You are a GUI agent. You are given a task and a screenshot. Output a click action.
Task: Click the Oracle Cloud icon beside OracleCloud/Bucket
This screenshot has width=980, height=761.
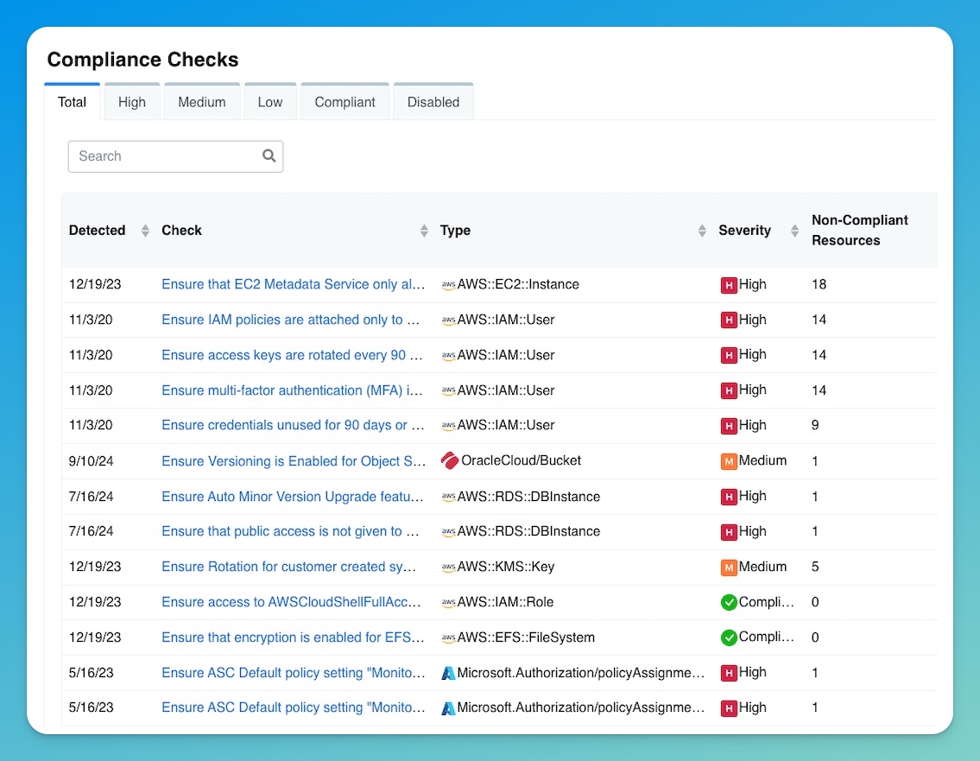(x=449, y=460)
